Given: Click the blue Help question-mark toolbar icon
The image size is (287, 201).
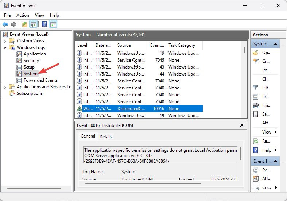Looking at the screenshot, I should tap(44, 24).
